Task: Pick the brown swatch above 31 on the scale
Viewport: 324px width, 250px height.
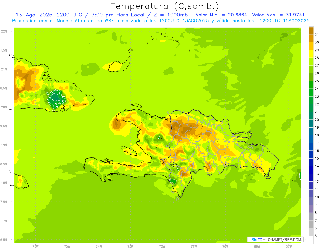Action: 311,31
